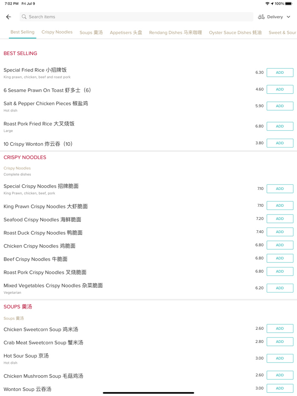The image size is (297, 396).
Task: Tap the search magnifier icon
Action: 24,17
